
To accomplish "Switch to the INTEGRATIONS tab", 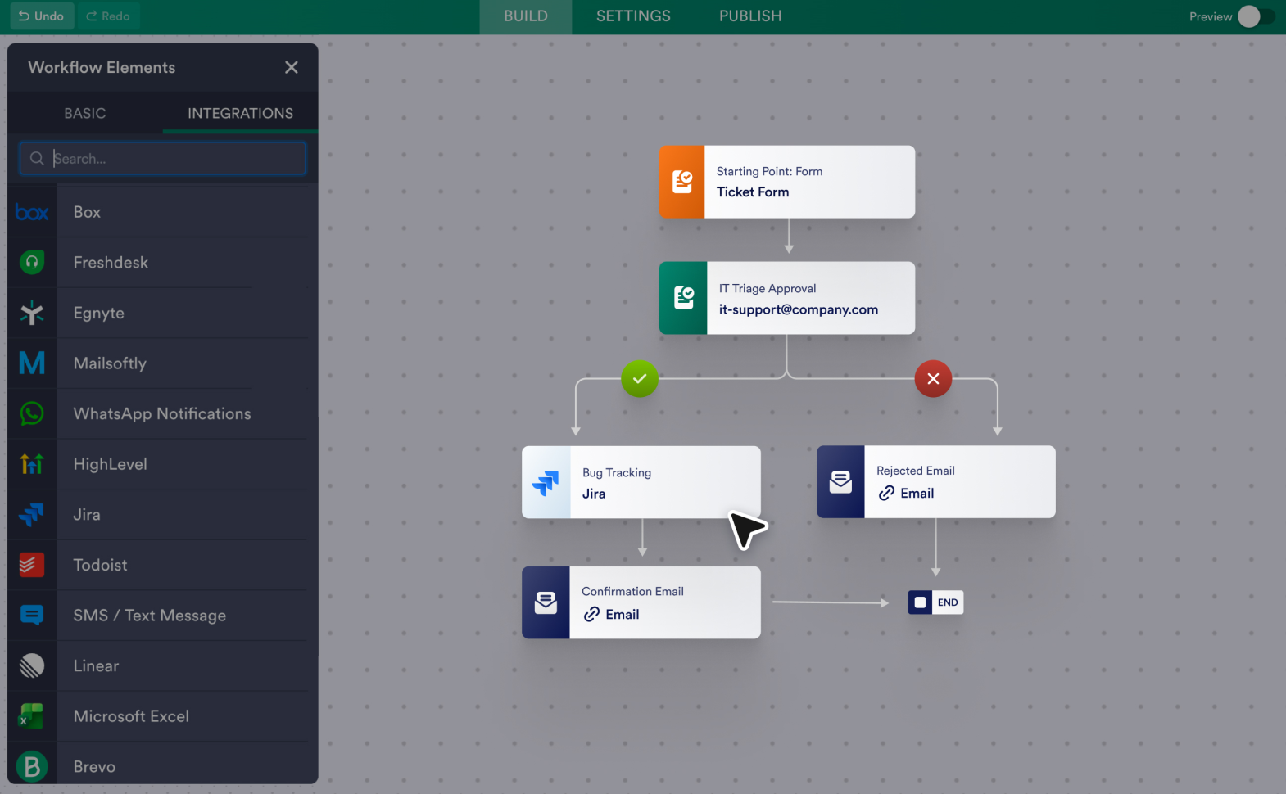I will coord(240,114).
